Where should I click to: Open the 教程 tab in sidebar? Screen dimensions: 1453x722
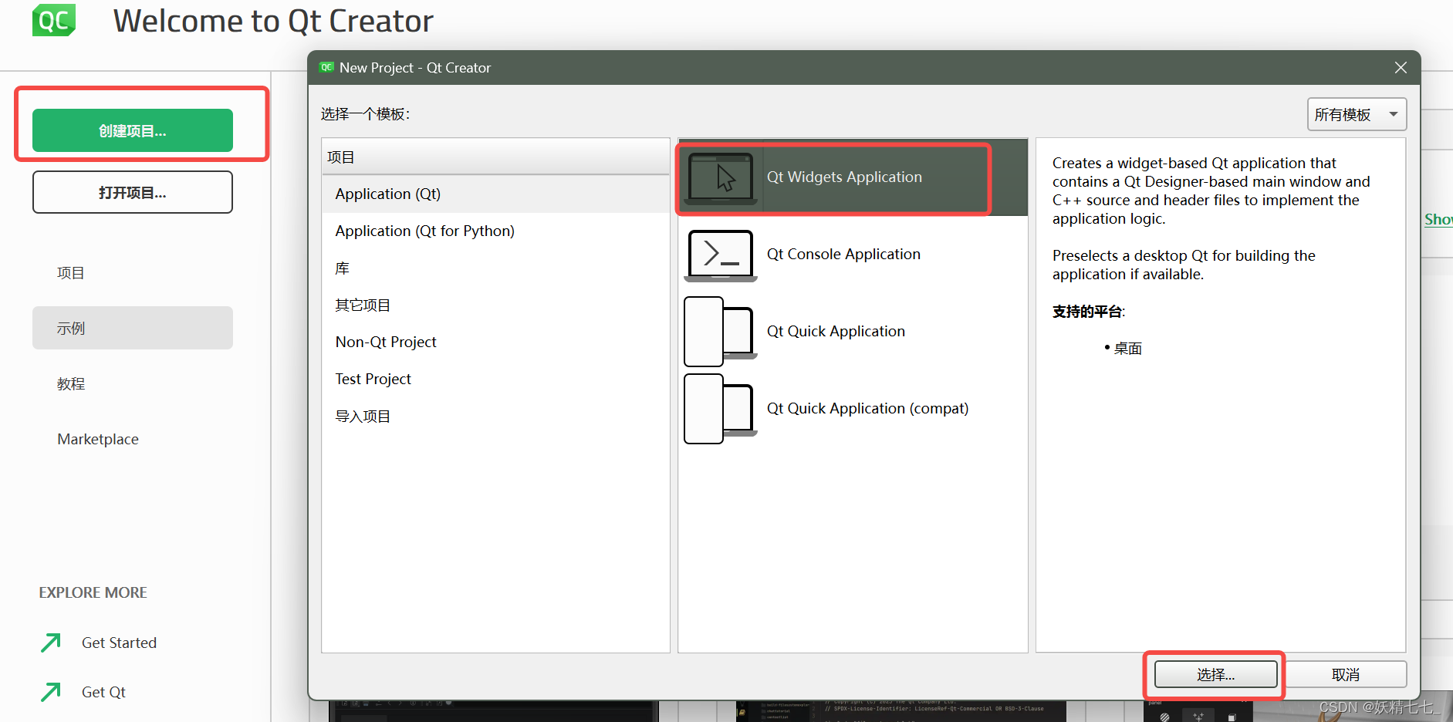pos(133,383)
